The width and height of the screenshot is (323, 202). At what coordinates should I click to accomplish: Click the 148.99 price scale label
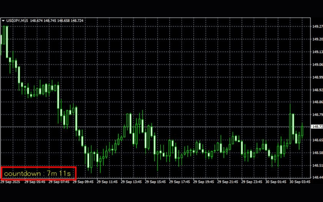317,77
